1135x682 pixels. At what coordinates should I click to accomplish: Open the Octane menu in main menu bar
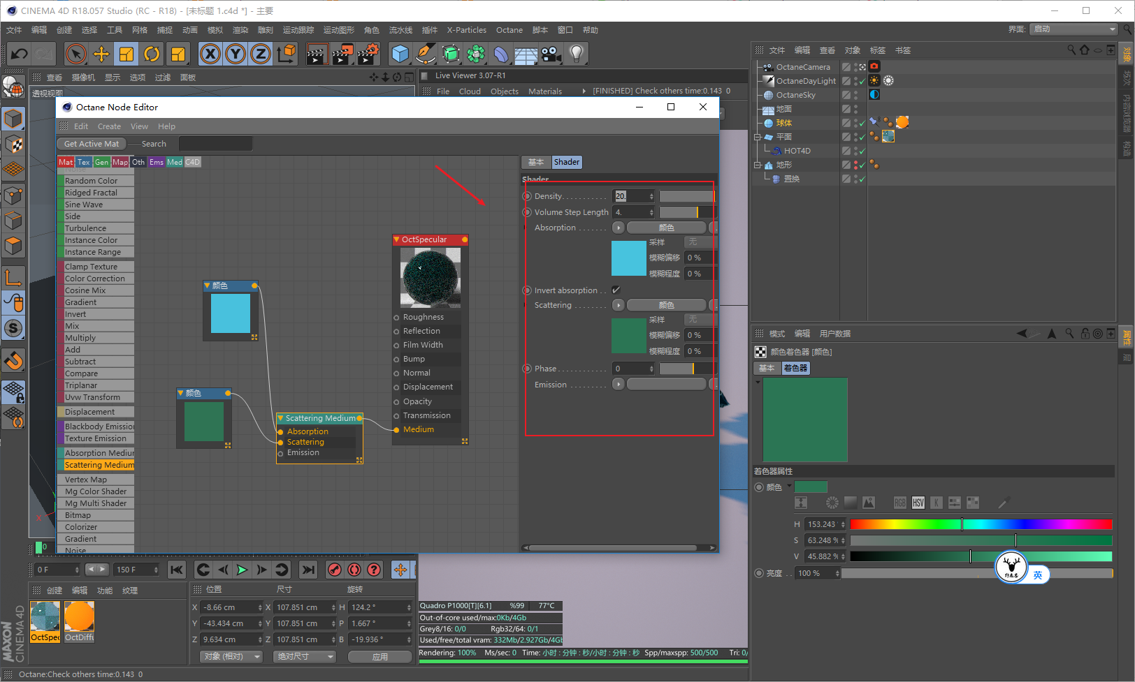[509, 30]
